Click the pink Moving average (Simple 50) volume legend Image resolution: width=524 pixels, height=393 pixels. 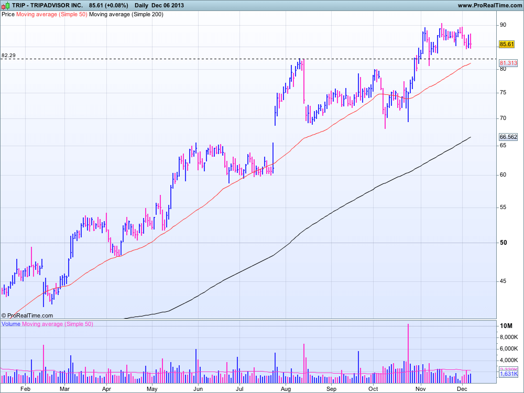[58, 324]
